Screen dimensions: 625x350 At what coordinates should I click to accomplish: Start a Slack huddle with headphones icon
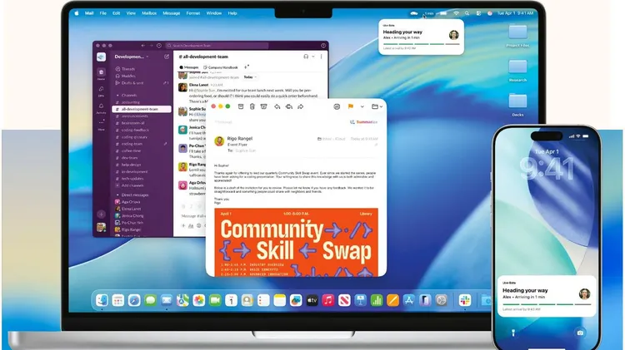point(307,56)
